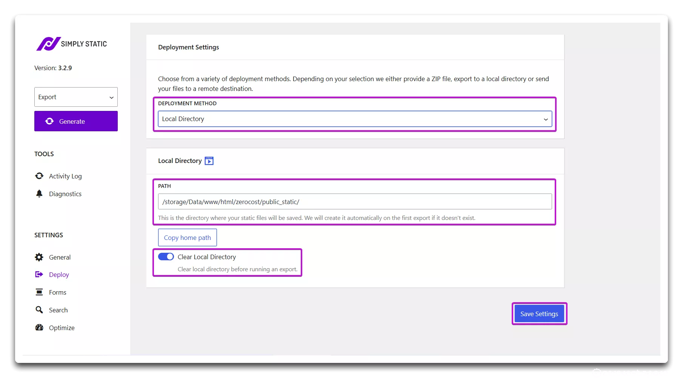683x378 pixels.
Task: Click the Clear Local Directory label
Action: pos(207,257)
